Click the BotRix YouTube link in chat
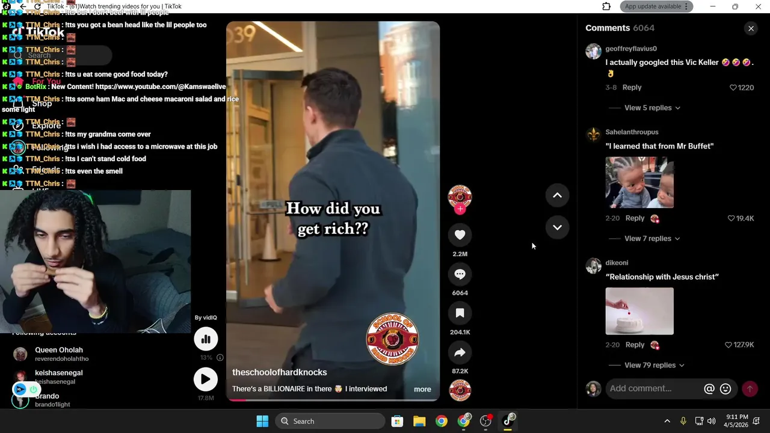The image size is (770, 433). coord(161,87)
